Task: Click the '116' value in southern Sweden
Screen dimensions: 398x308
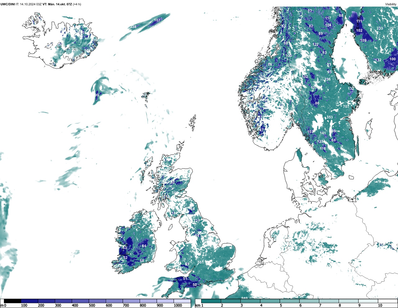Action: point(323,149)
